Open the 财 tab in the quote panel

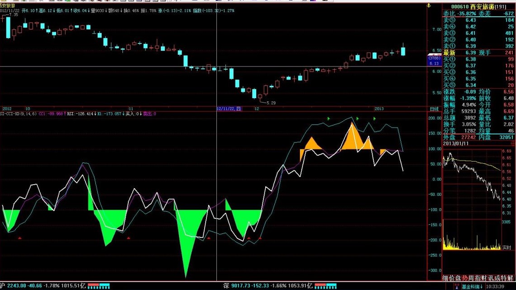[x=484, y=278]
